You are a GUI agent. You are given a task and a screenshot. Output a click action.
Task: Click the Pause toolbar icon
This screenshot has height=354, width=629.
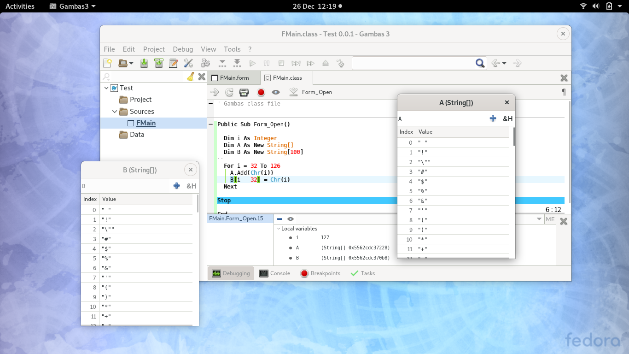click(267, 63)
